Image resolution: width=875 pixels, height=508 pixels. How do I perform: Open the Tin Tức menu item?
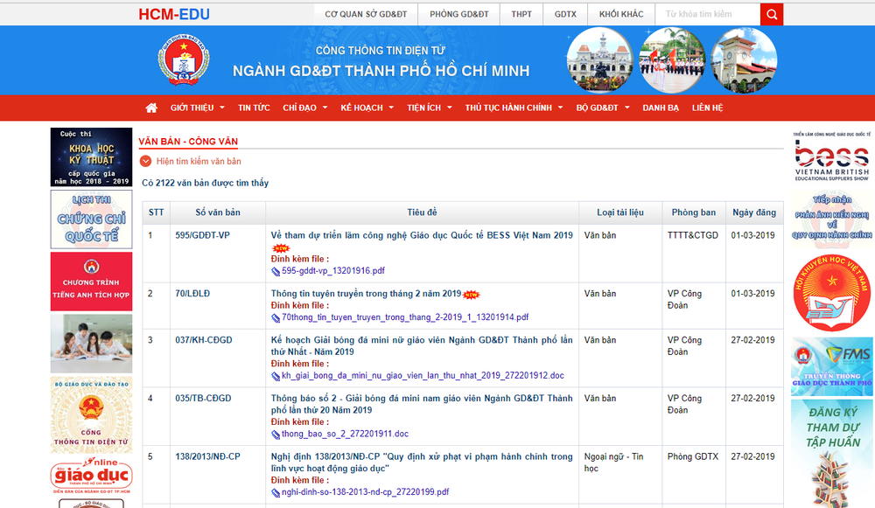254,108
